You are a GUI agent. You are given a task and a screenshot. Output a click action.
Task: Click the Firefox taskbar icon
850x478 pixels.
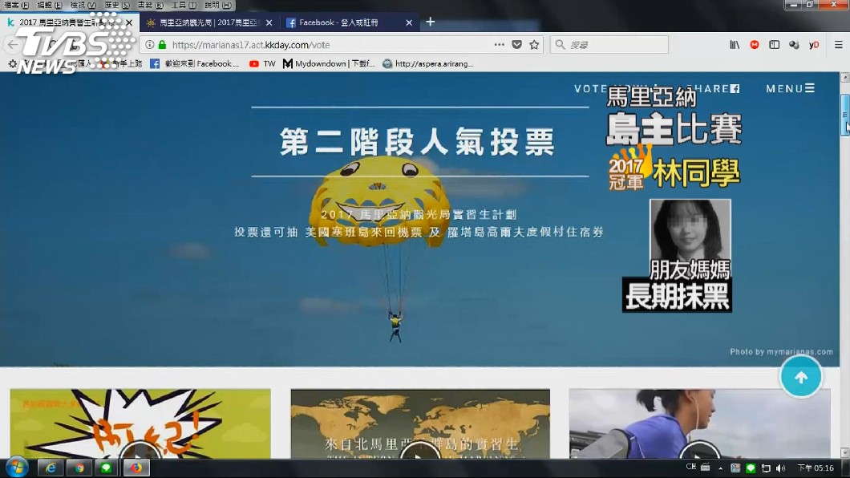tap(136, 468)
